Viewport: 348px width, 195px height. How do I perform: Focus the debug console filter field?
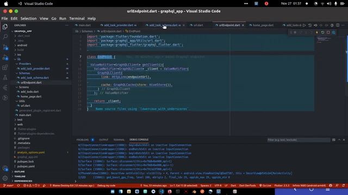299,140
